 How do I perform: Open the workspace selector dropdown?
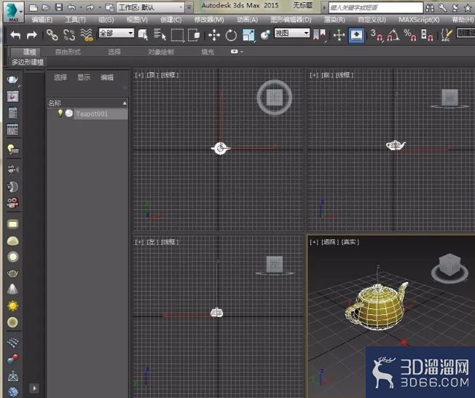(151, 7)
